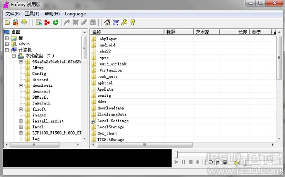Select the AppData folder in file list

(105, 89)
